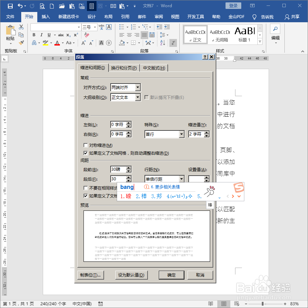Click the Find magnifier icon in Editing group
The height and width of the screenshot is (308, 308).
tap(275, 29)
